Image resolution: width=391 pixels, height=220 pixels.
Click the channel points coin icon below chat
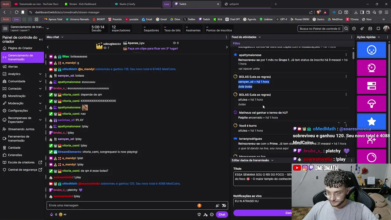[60, 215]
